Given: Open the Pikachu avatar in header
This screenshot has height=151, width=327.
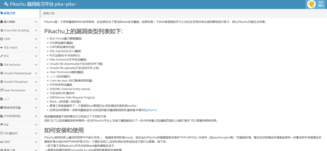Looking at the screenshot, I should pyautogui.click(x=312, y=4).
